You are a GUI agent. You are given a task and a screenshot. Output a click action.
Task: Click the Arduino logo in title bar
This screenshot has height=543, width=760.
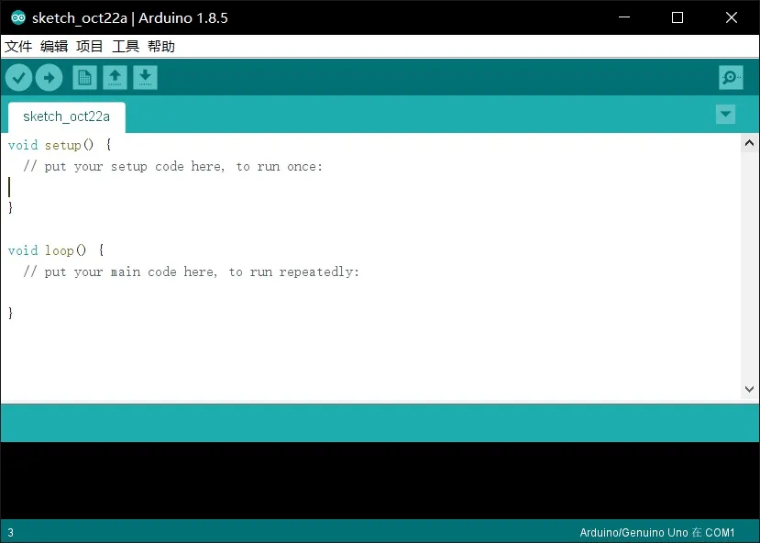17,17
